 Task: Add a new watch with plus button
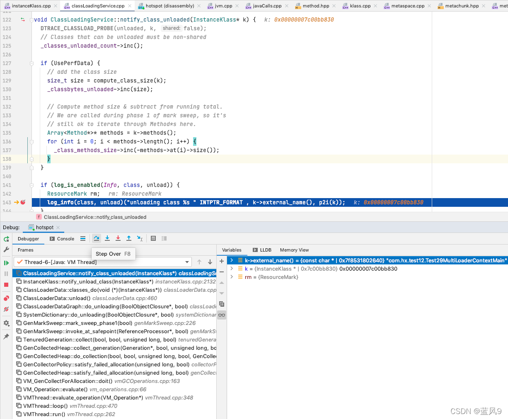[221, 261]
